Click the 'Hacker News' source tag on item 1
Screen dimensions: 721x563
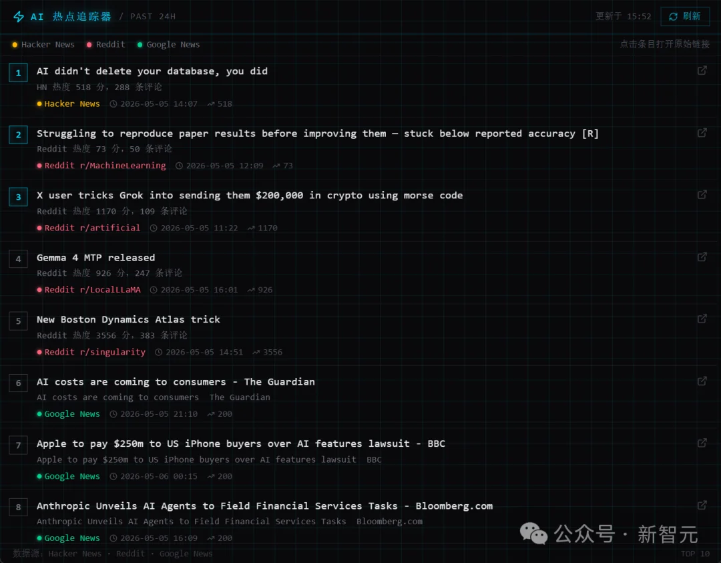tap(69, 104)
